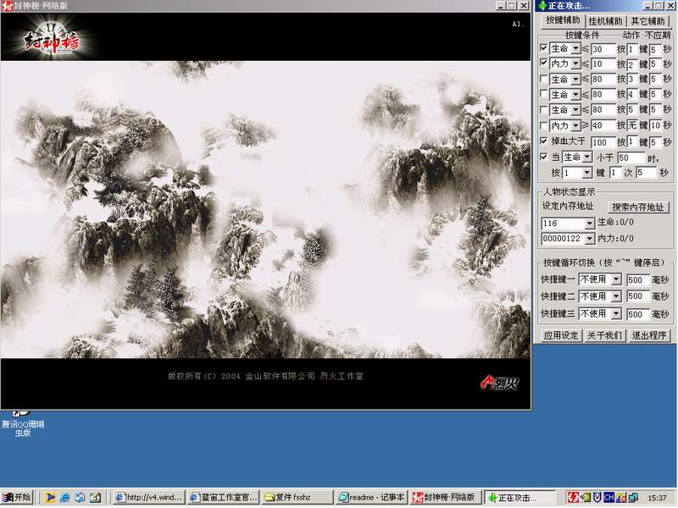
Task: Open Internet Explorer from quick launch
Action: click(x=65, y=498)
